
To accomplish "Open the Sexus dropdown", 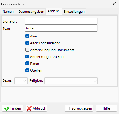I will (x=21, y=81).
